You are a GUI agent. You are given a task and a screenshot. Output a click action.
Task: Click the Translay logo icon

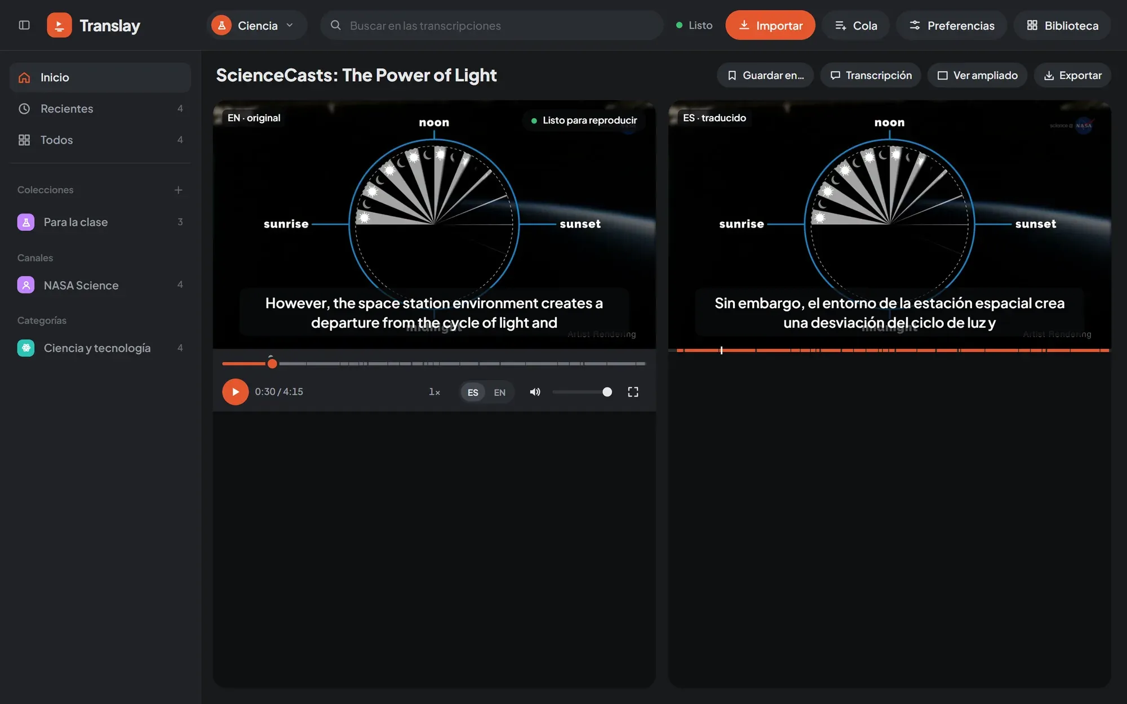59,25
